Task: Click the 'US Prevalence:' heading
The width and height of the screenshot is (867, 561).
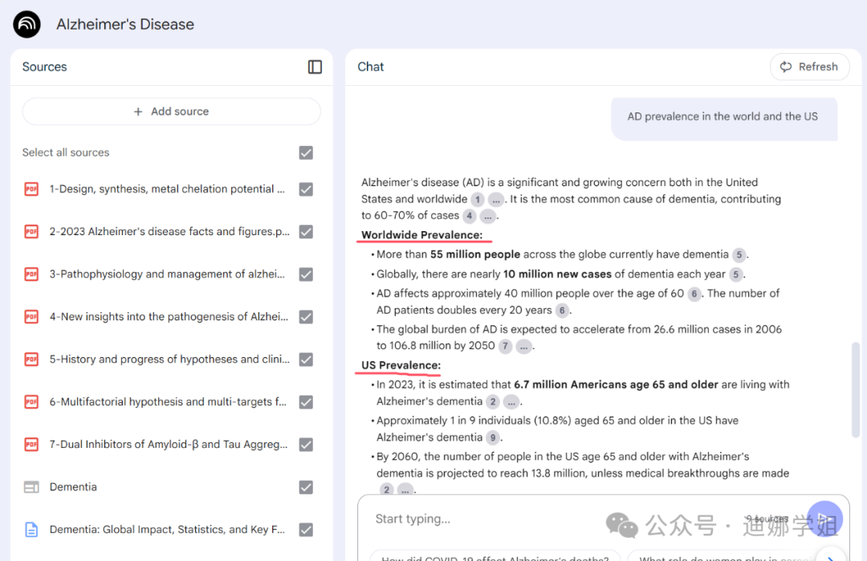Action: pos(401,365)
